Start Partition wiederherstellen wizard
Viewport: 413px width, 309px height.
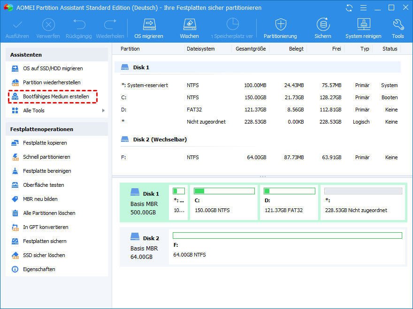click(57, 82)
